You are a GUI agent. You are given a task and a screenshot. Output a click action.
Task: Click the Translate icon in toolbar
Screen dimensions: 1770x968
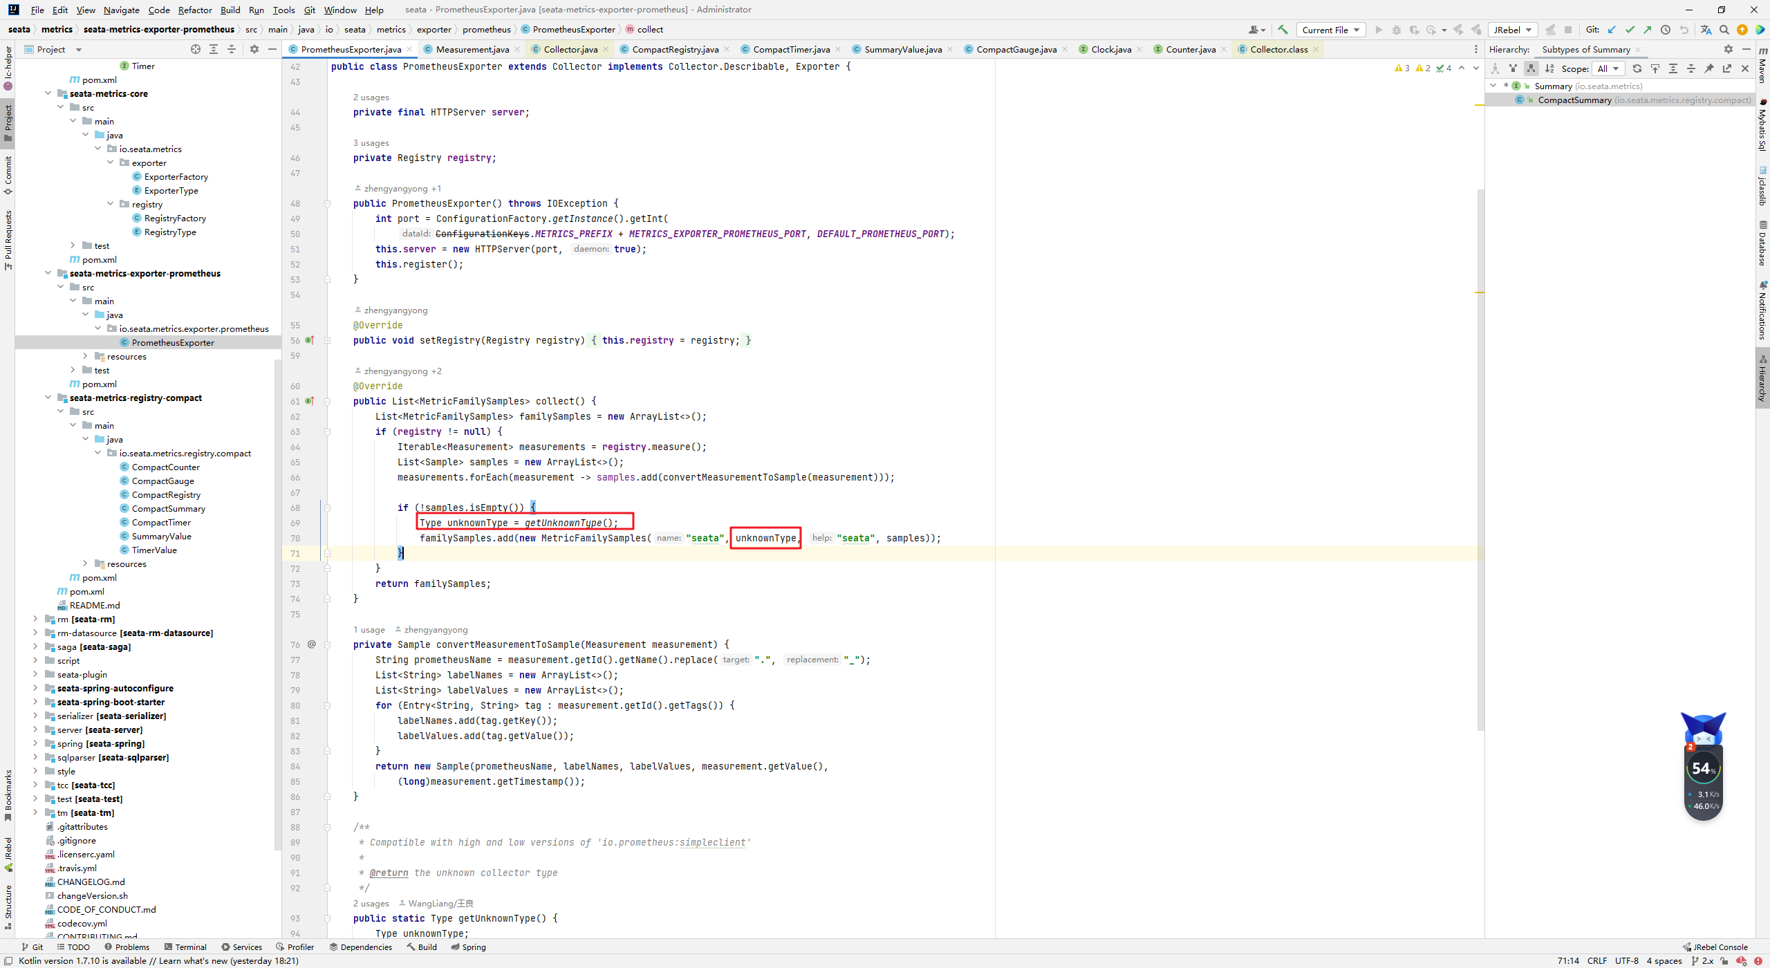(x=1706, y=30)
